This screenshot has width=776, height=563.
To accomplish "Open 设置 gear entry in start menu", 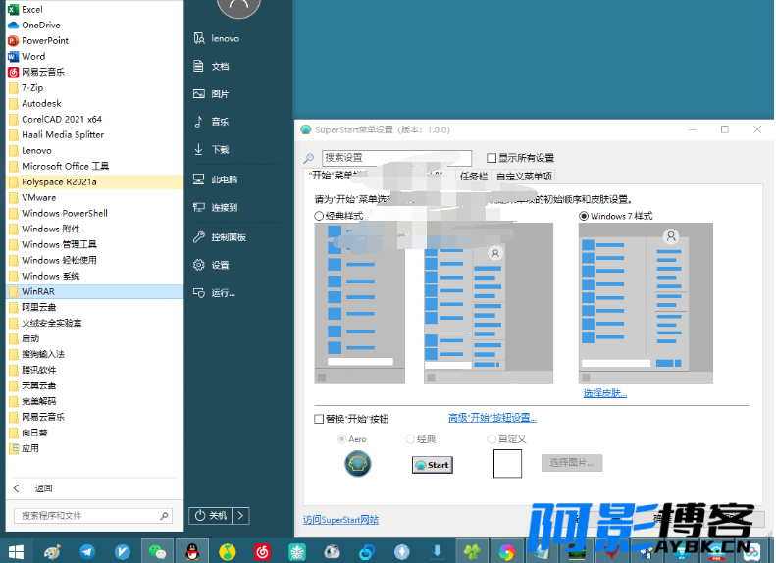I will point(212,265).
